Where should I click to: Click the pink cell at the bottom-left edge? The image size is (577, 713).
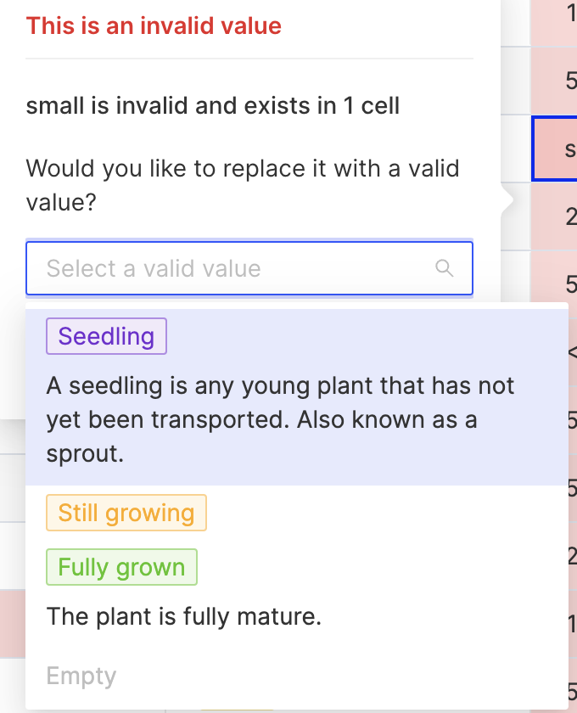pos(13,623)
